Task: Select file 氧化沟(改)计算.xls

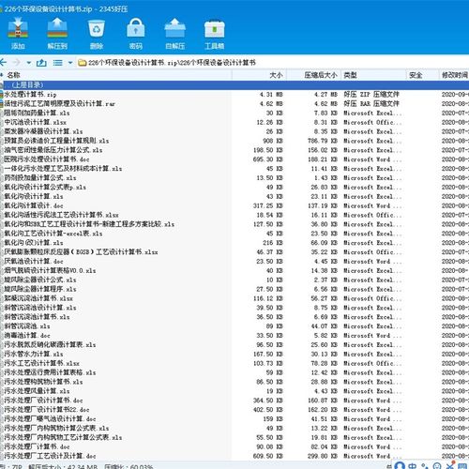Action: click(34, 243)
